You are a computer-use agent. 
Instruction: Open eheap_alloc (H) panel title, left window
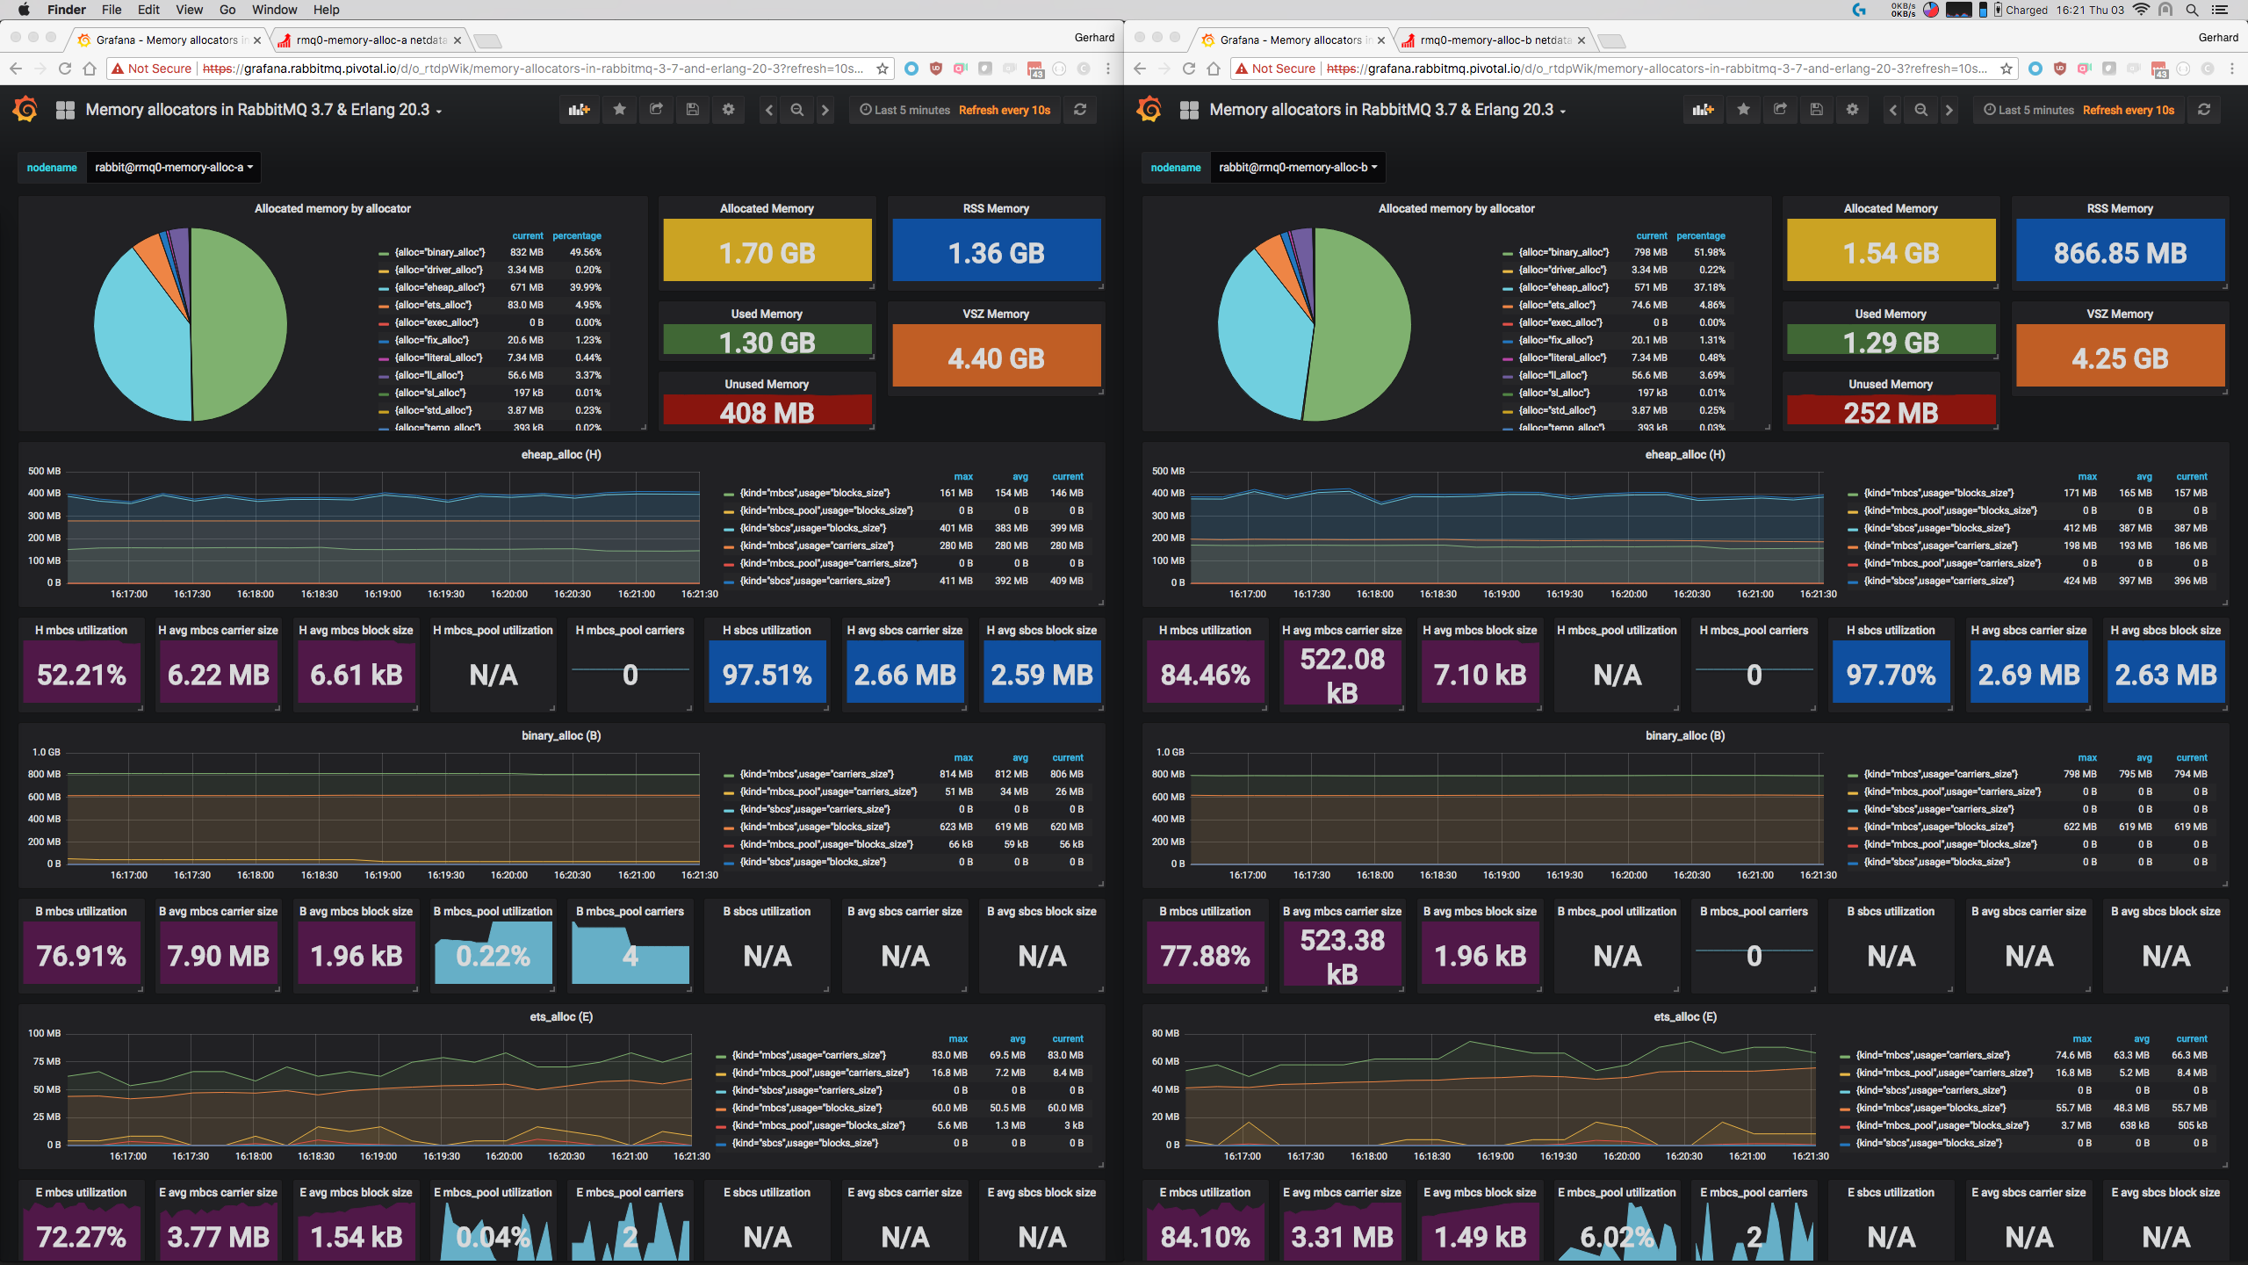coord(561,454)
